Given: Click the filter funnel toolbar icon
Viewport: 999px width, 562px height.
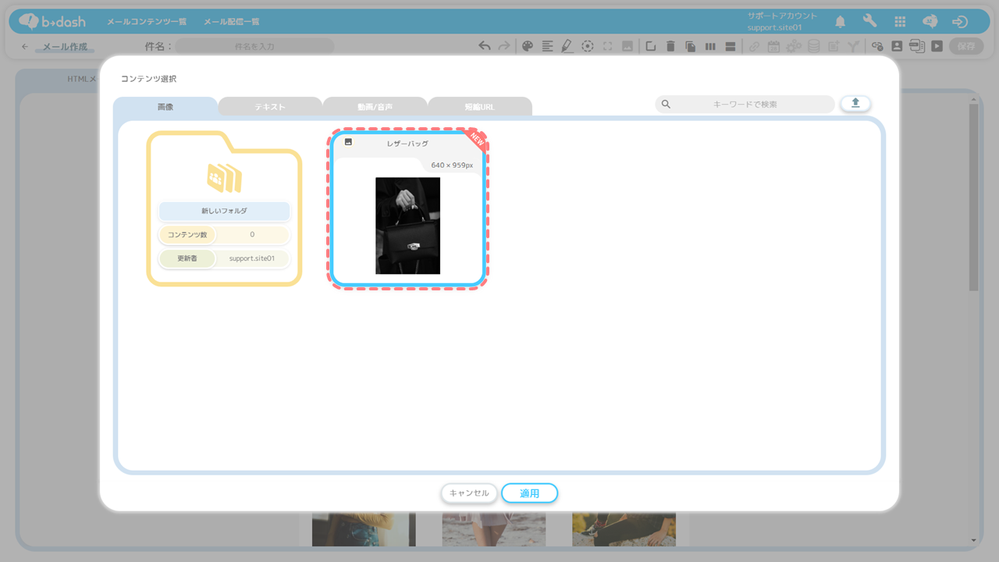Looking at the screenshot, I should (x=854, y=46).
